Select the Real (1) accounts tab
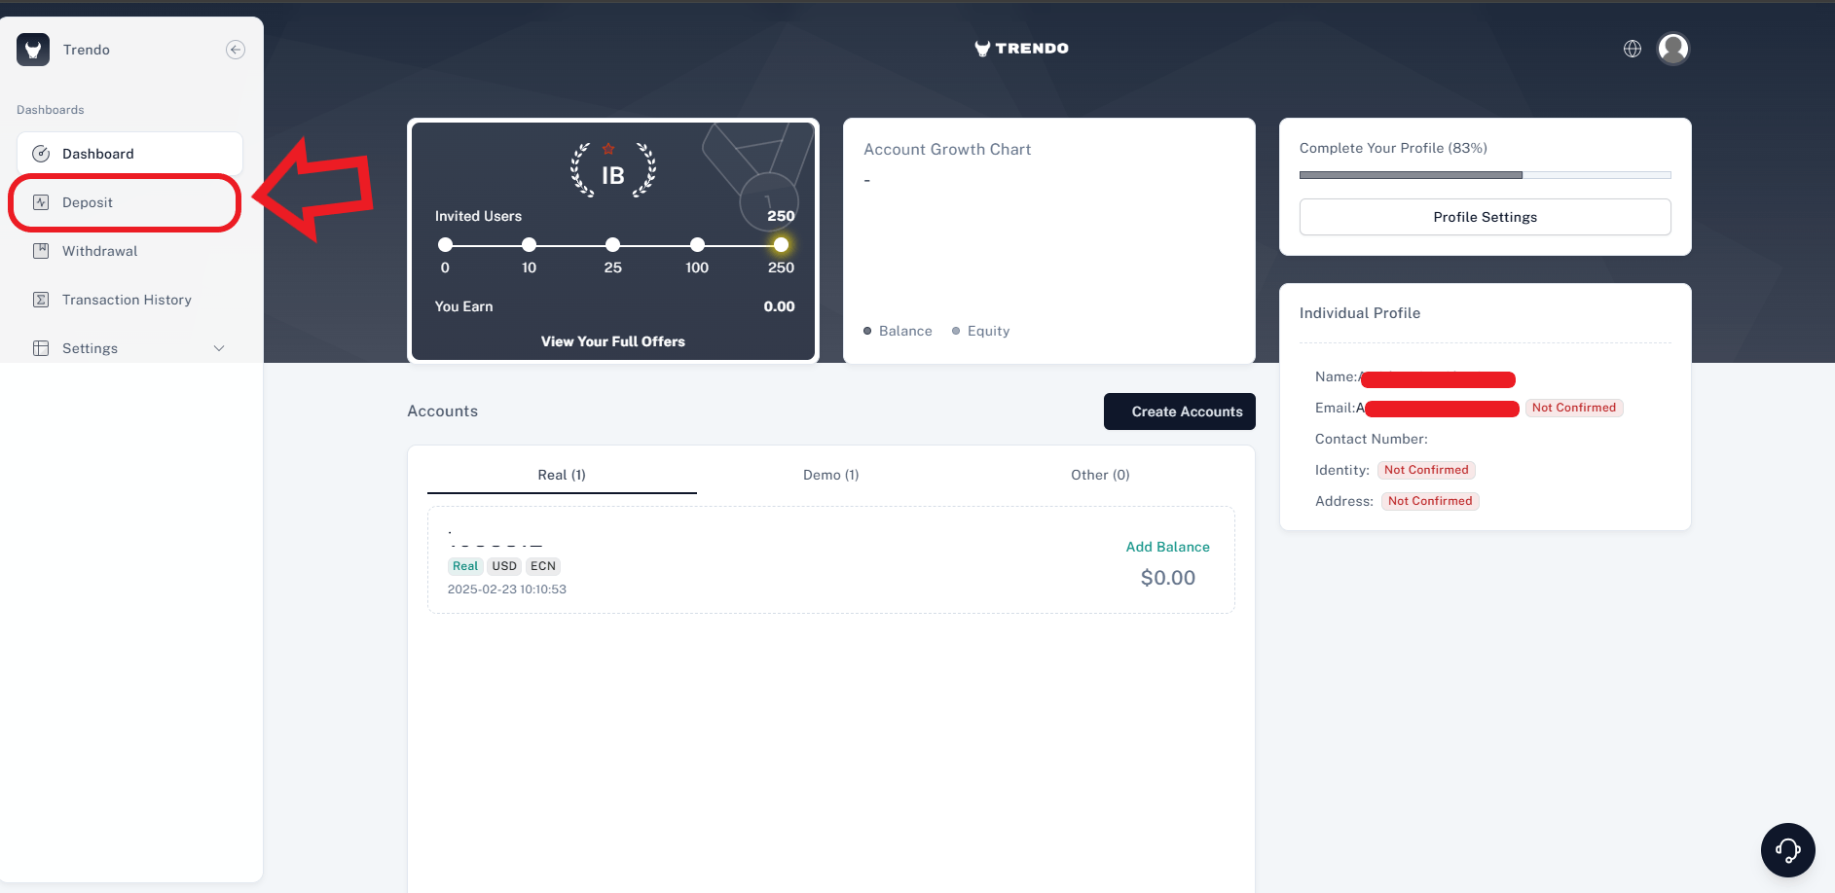The height and width of the screenshot is (893, 1835). click(x=562, y=475)
